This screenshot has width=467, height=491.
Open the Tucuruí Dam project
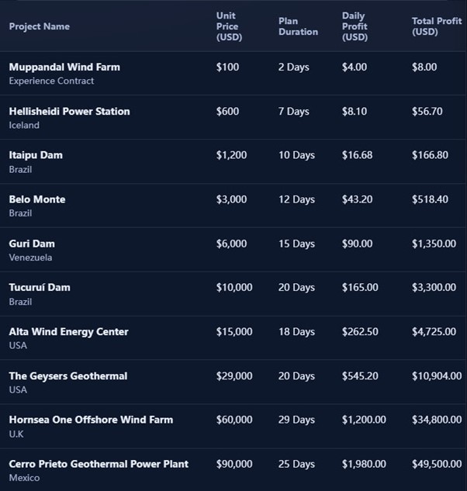(40, 288)
